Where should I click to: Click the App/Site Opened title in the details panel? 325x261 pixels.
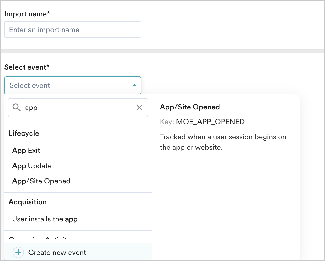190,107
